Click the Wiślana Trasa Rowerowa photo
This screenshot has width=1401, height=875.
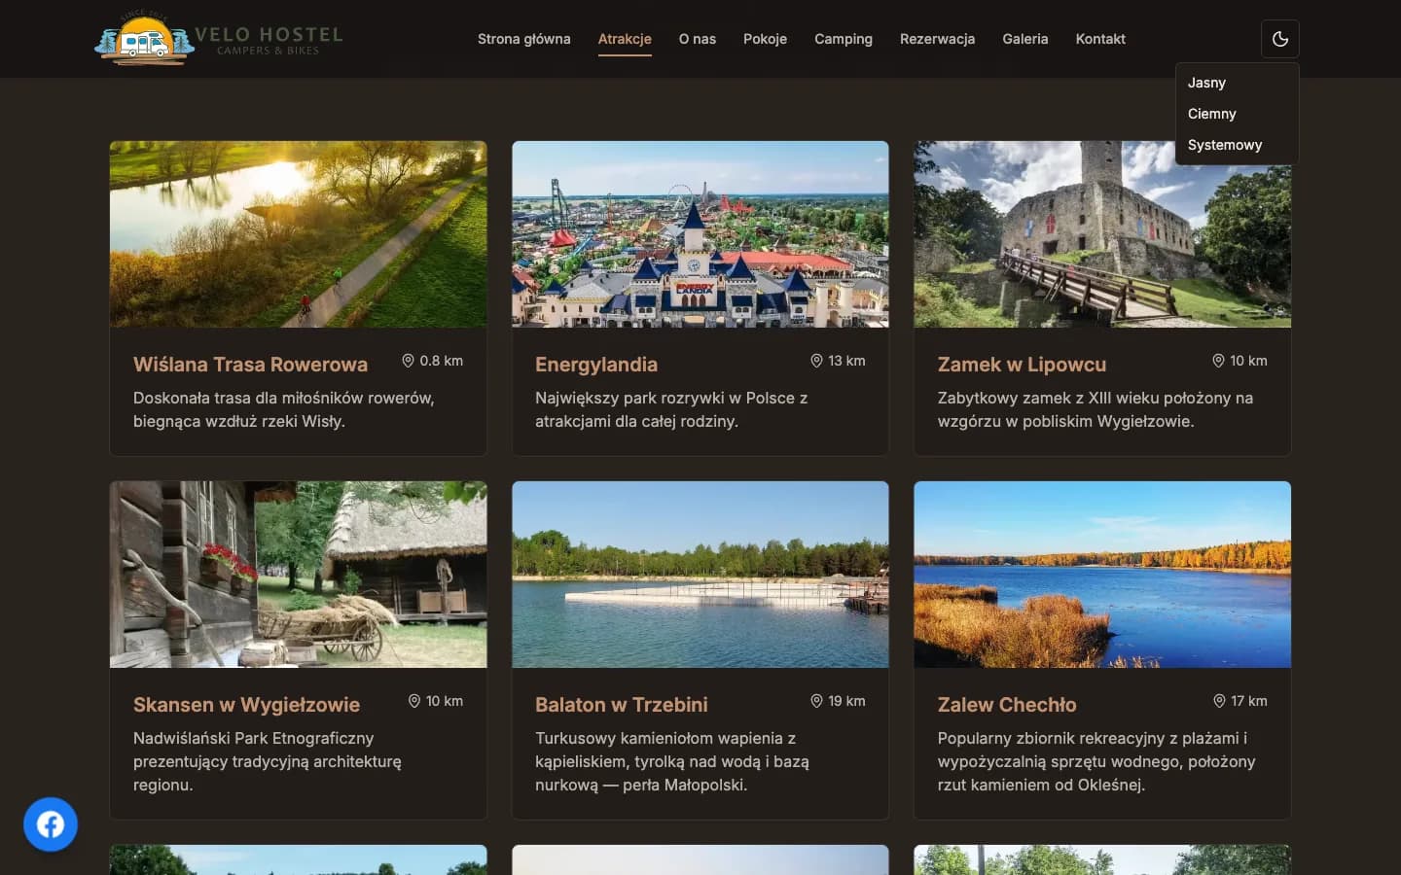click(299, 234)
